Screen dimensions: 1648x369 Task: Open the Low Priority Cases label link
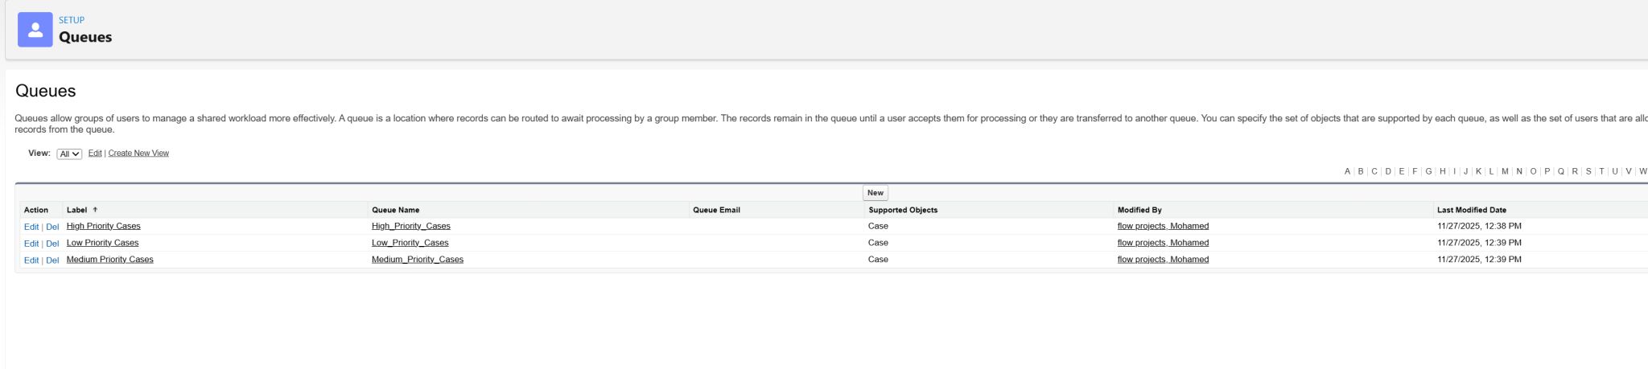(102, 243)
